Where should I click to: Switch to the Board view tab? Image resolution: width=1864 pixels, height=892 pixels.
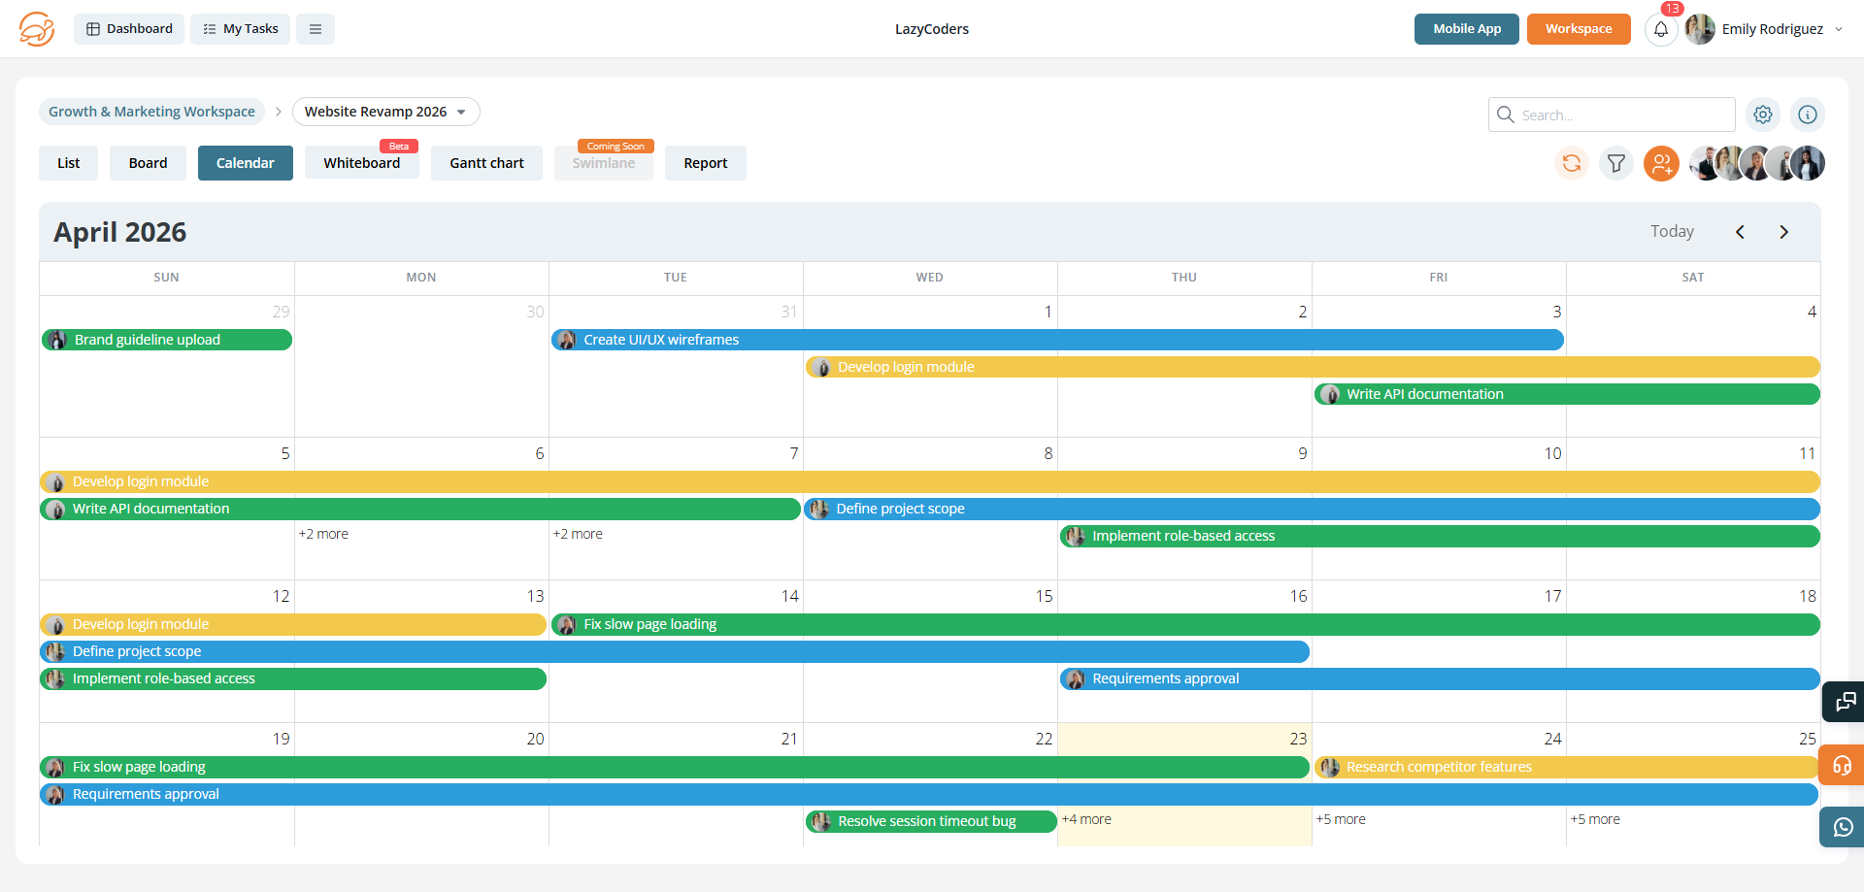pos(148,163)
